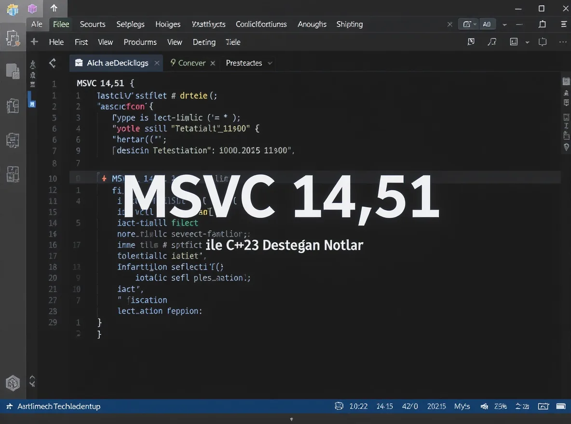Screen dimensions: 571x424
Task: Toggle the AO button in top toolbar
Action: 486,24
